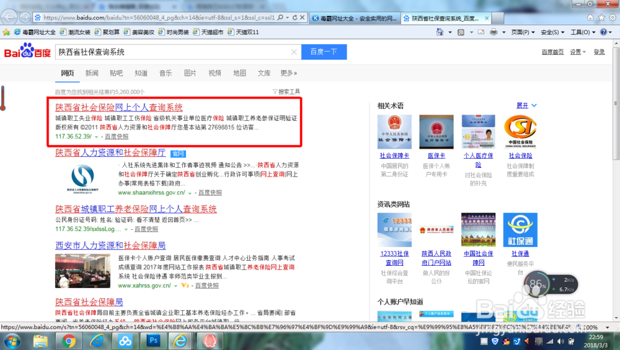Expand 相关术语 with 展开 chevron
620x350 pixels.
(526, 105)
